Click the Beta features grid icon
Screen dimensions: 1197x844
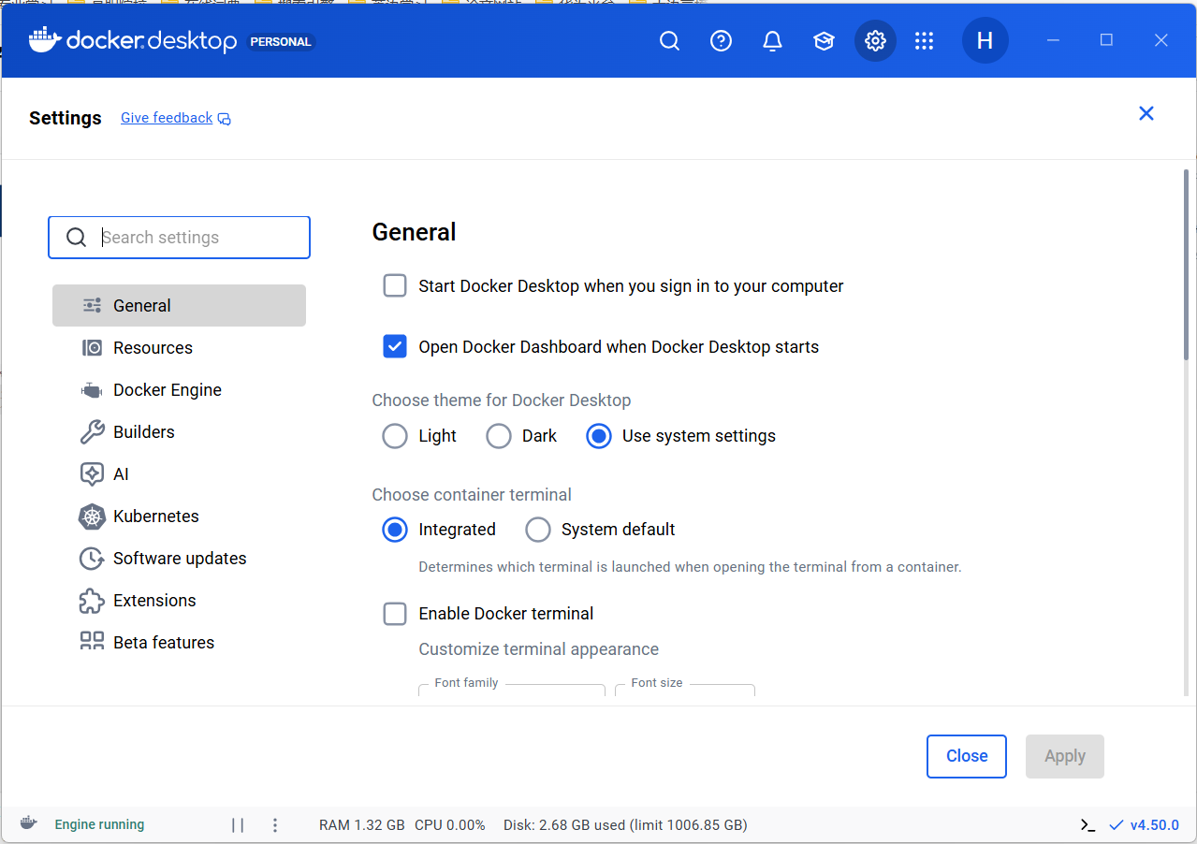coord(92,641)
